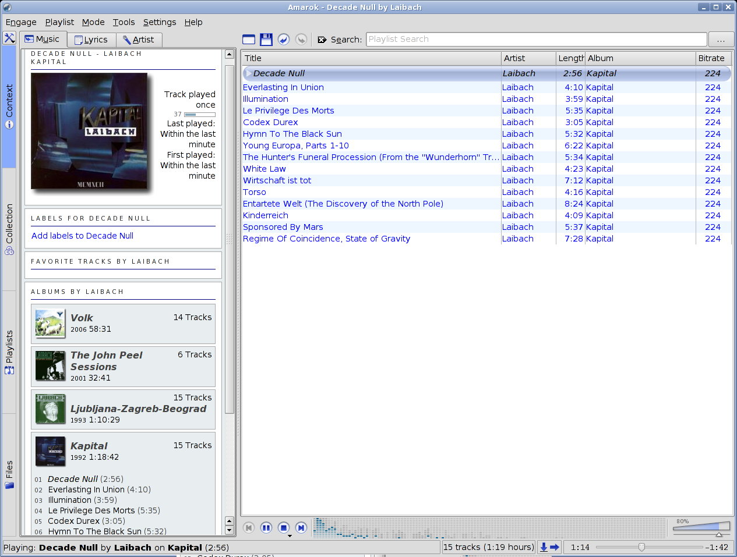The image size is (737, 557).
Task: Adjust the volume slider at 80%
Action: tap(701, 527)
